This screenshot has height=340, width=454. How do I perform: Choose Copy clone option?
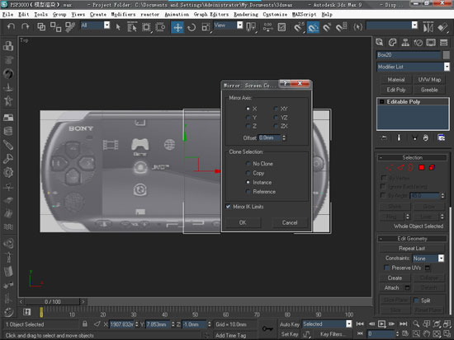click(x=248, y=173)
